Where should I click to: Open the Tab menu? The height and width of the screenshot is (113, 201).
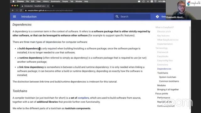click(x=72, y=1)
